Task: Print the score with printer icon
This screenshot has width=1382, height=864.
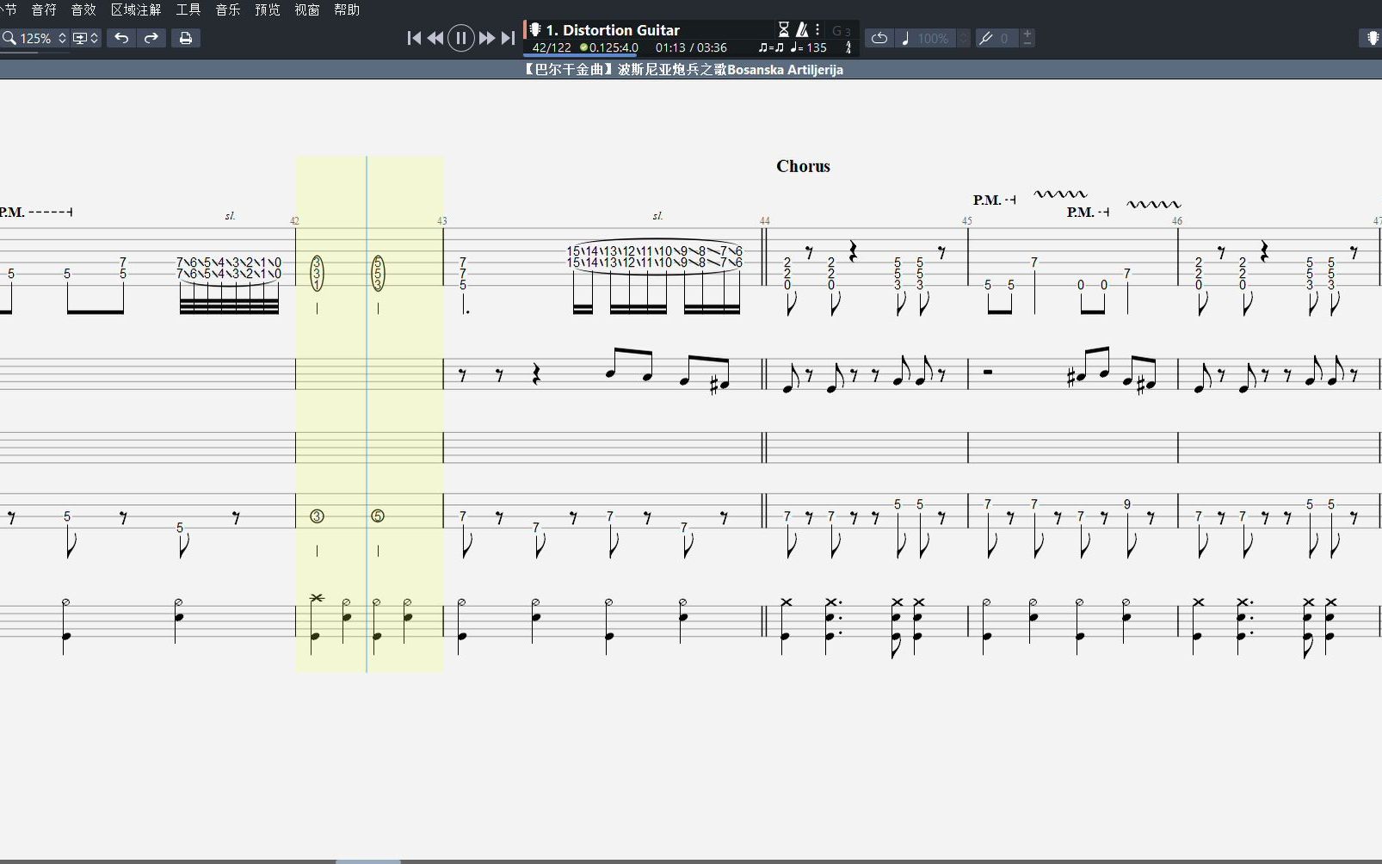Action: pos(185,38)
